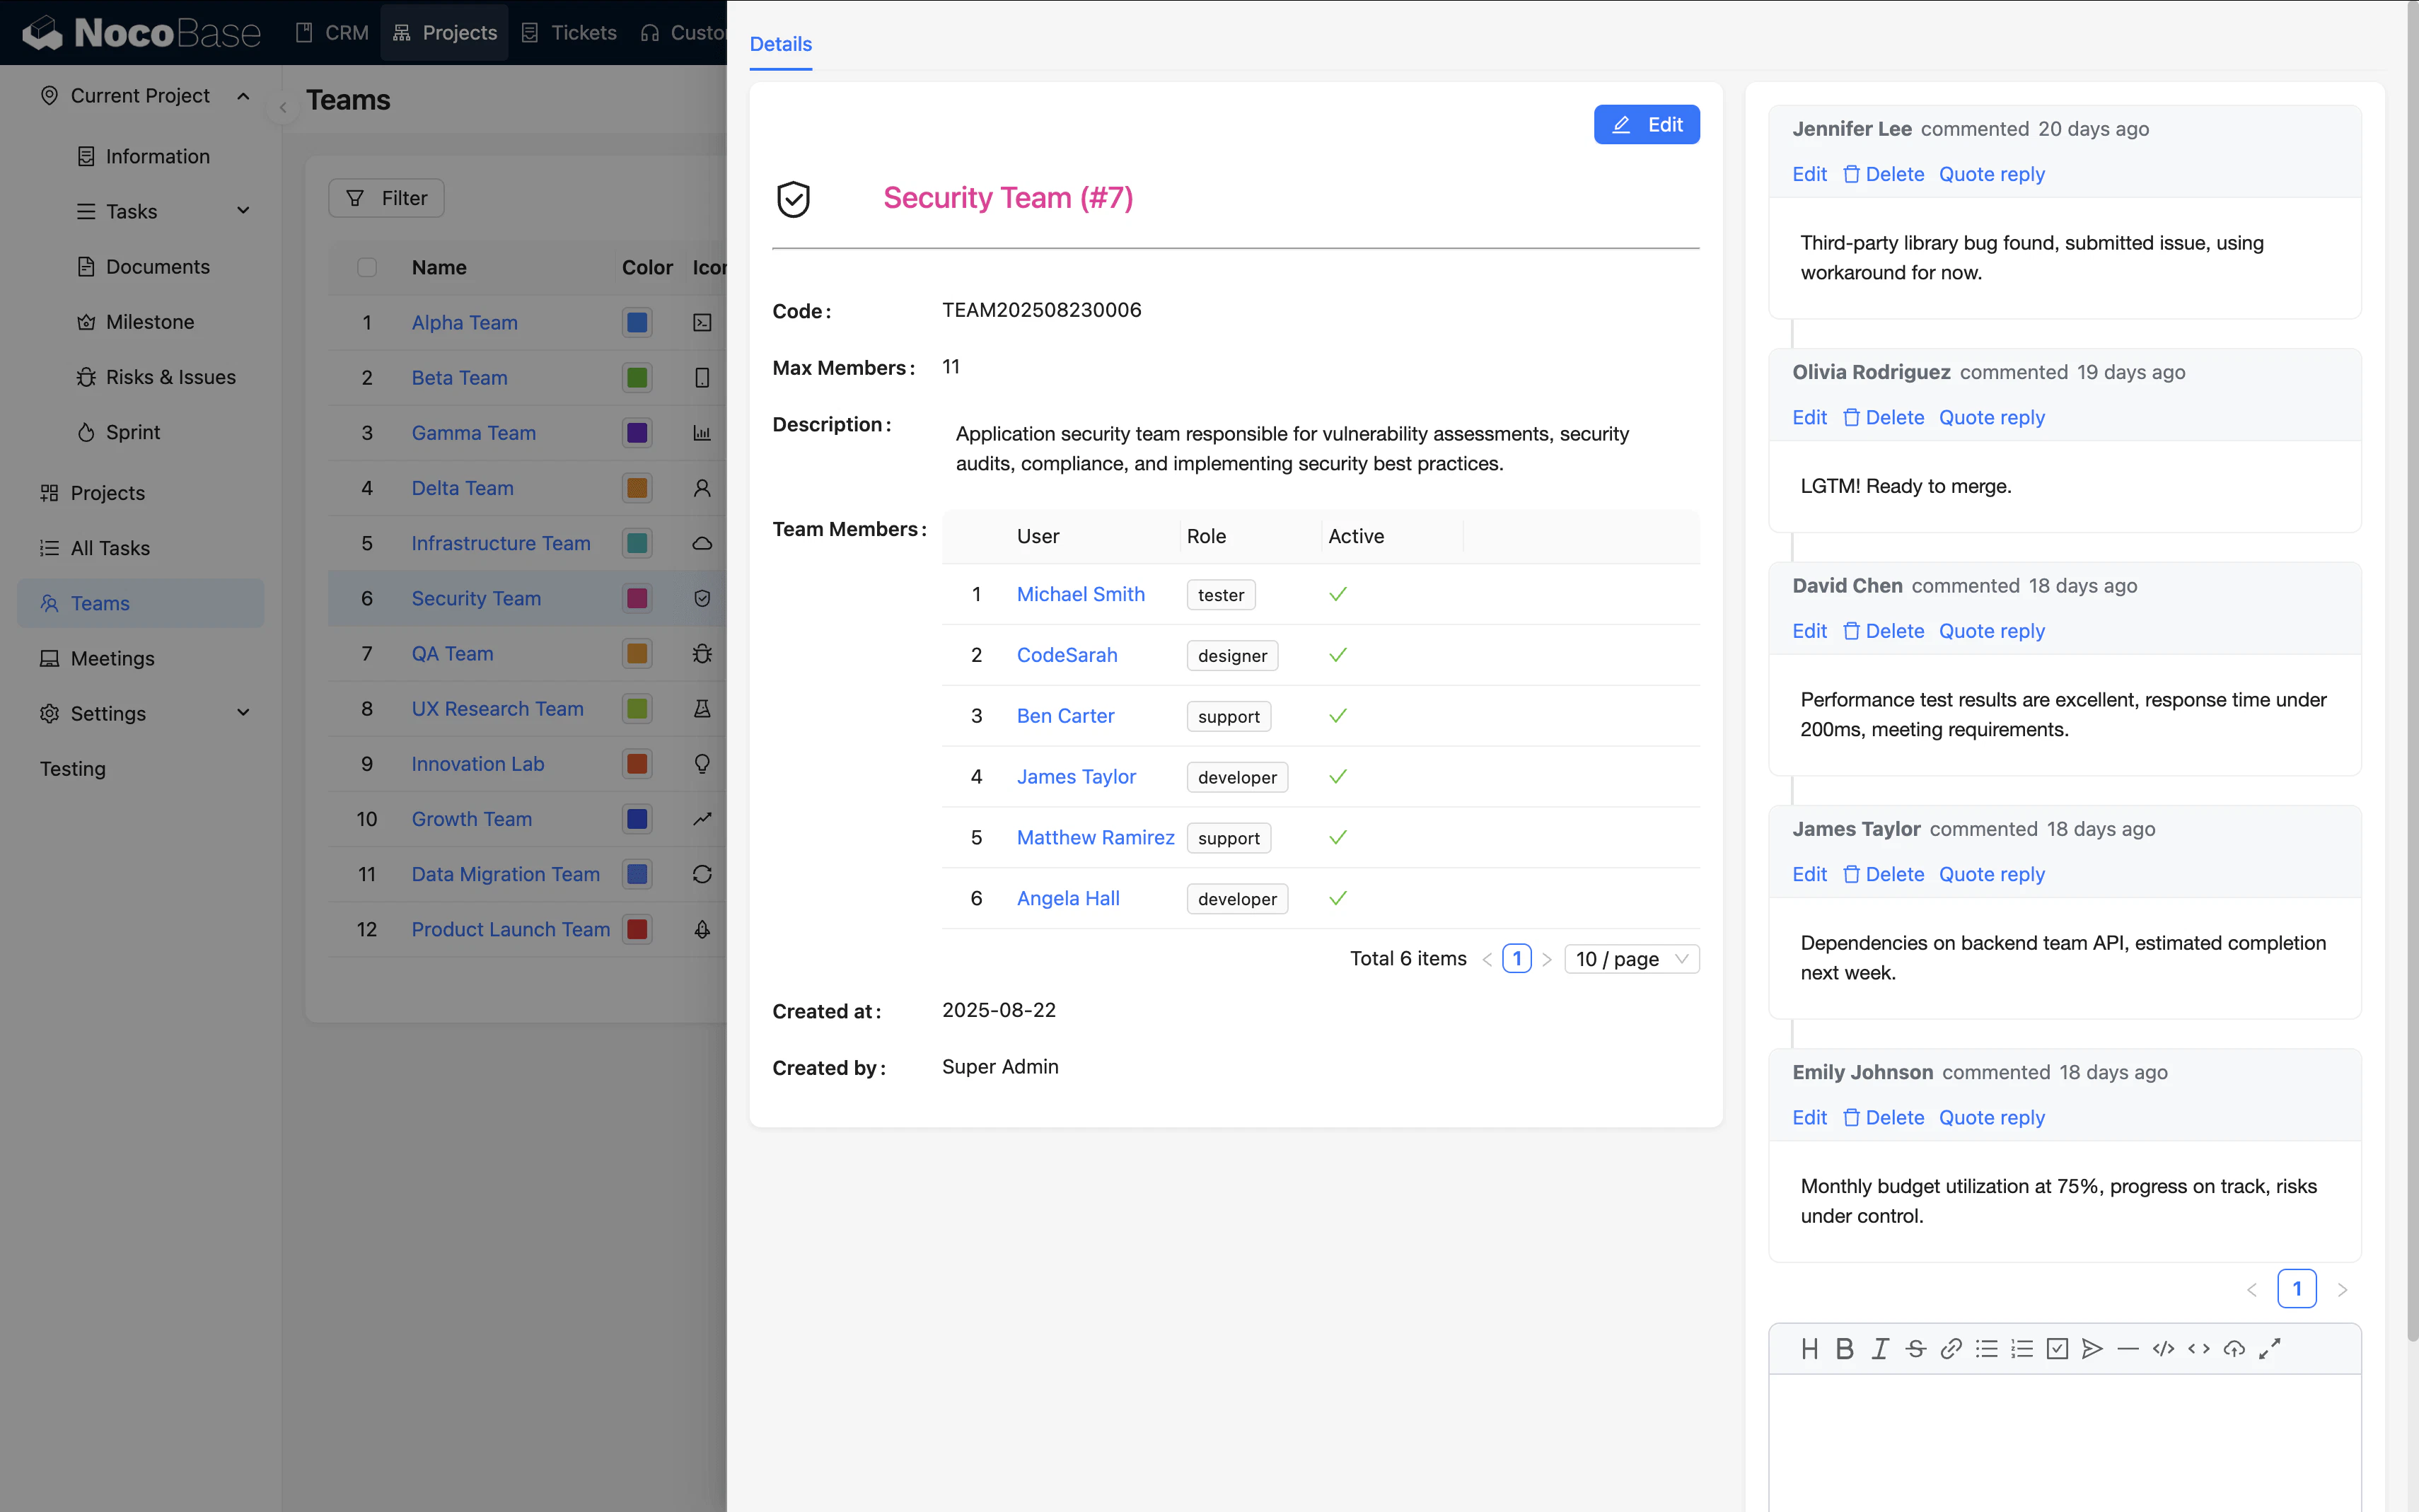The width and height of the screenshot is (2419, 1512).
Task: Click the flask icon in UX Research Team row
Action: point(702,708)
